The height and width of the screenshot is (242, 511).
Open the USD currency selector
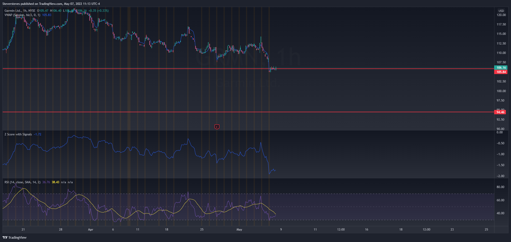(501, 11)
